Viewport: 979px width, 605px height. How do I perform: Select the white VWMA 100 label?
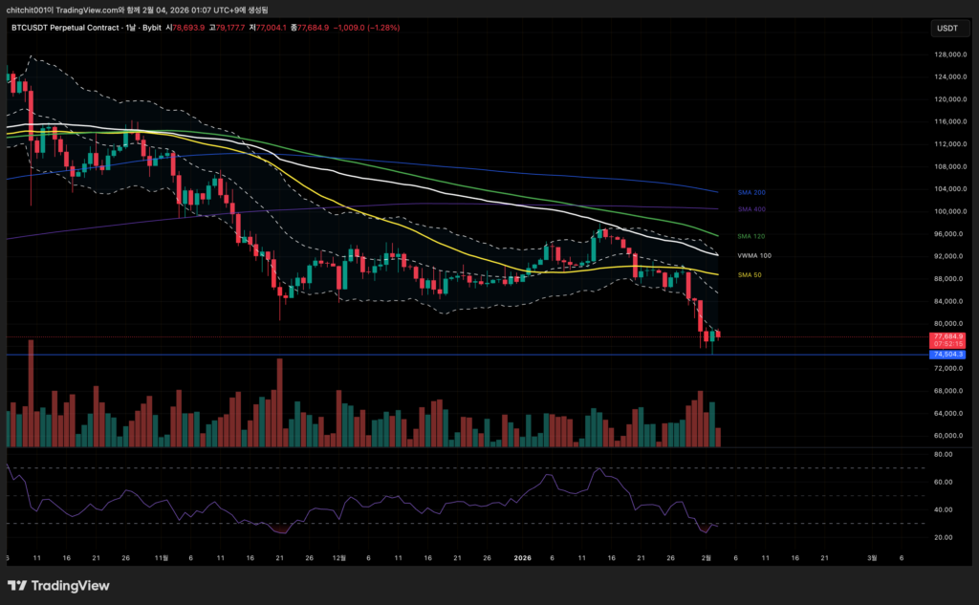point(754,256)
